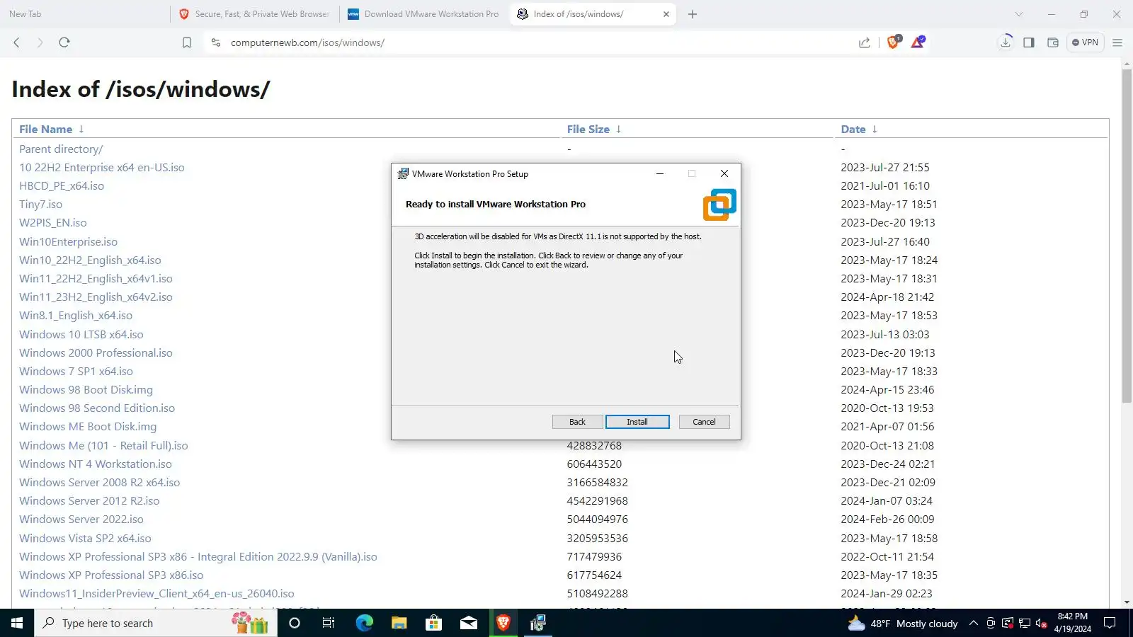This screenshot has width=1133, height=637.
Task: Open the Brave main menu
Action: click(x=1117, y=42)
